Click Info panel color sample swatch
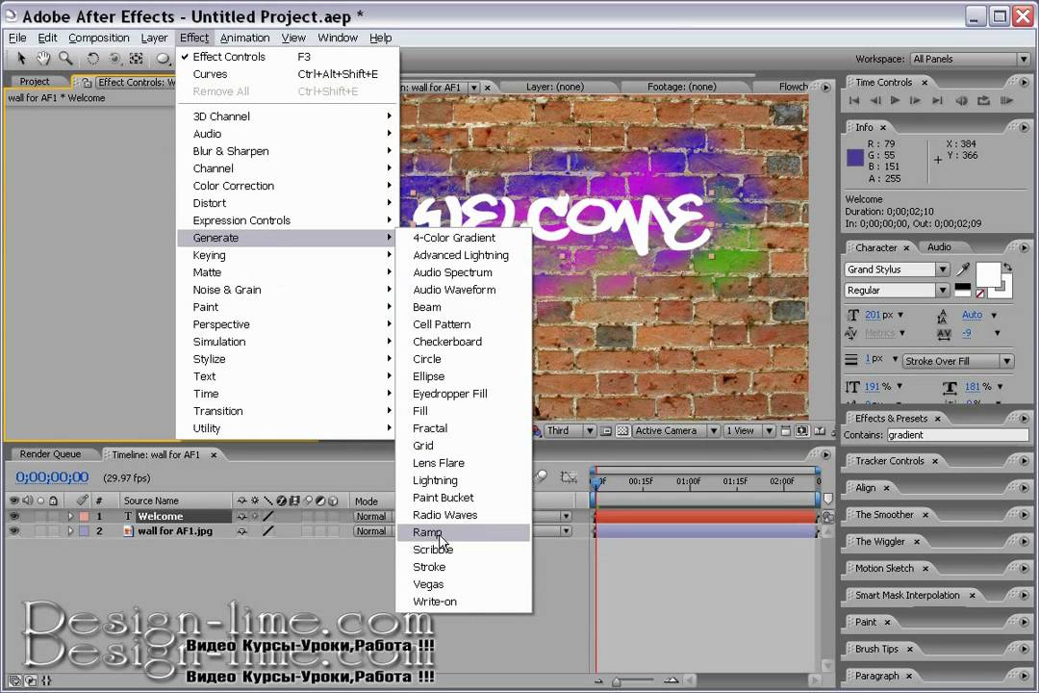The width and height of the screenshot is (1039, 693). 855,157
